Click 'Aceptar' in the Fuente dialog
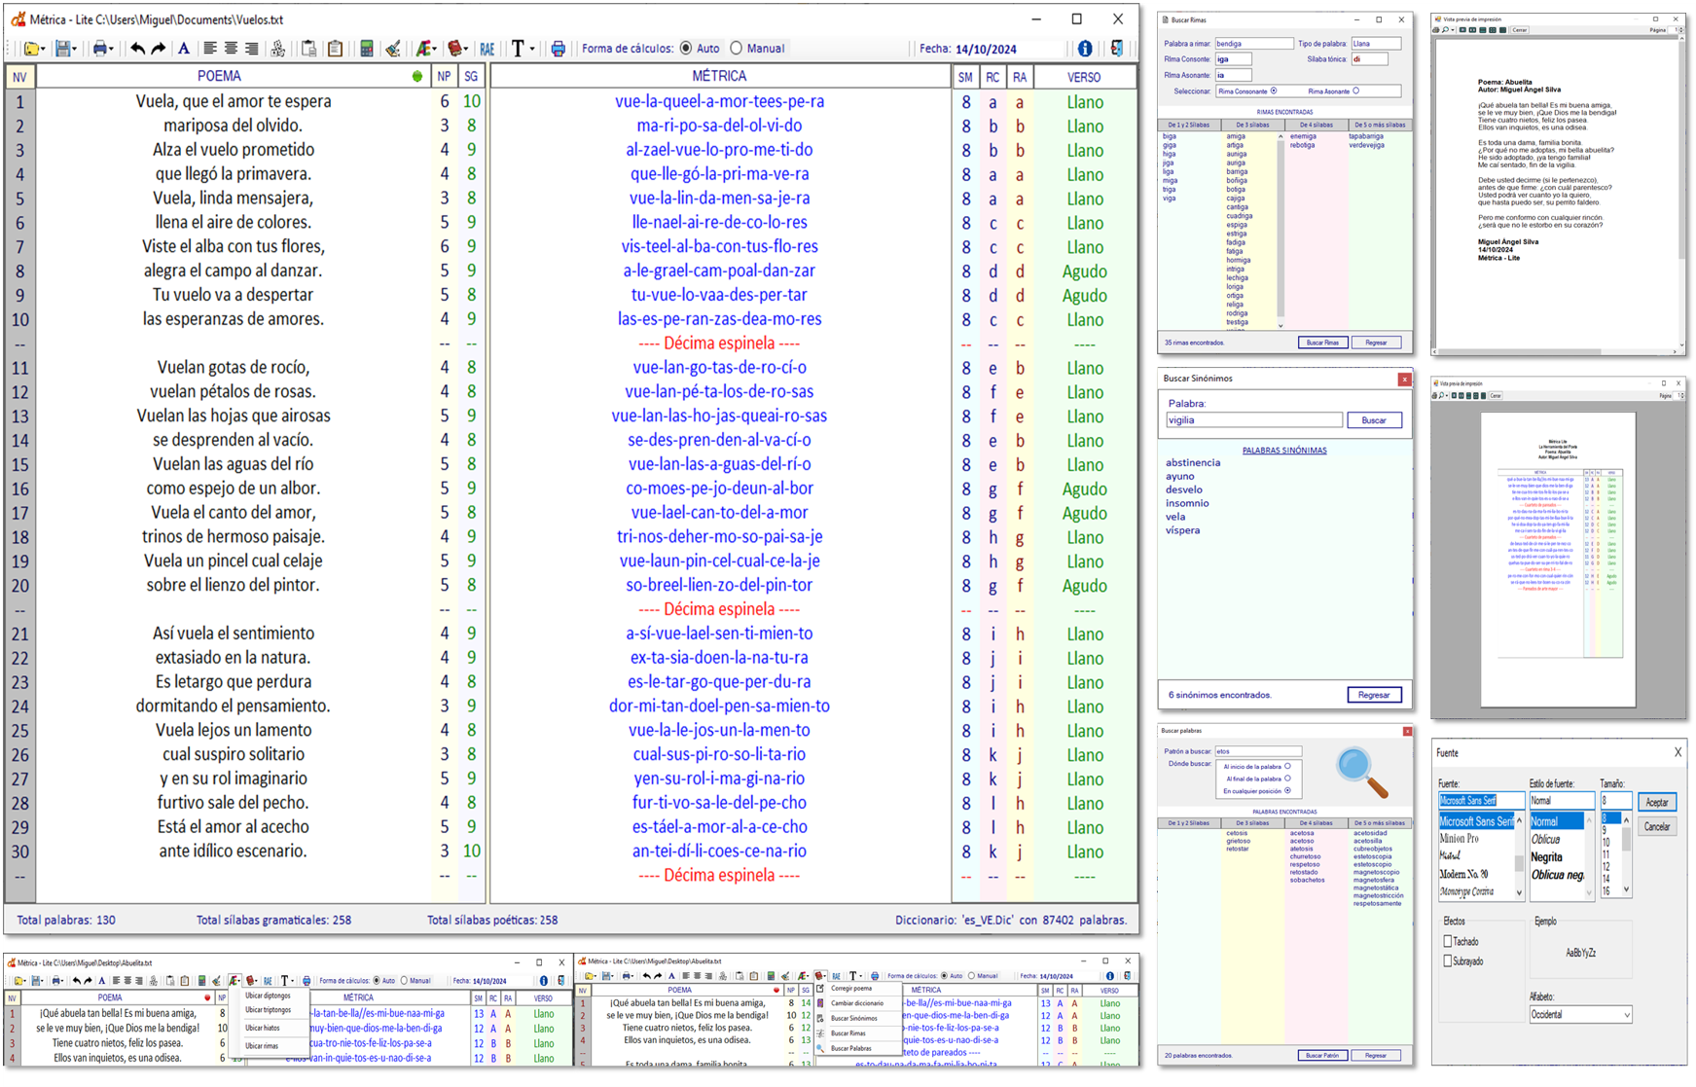Screen dimensions: 1696x1087 (1657, 803)
